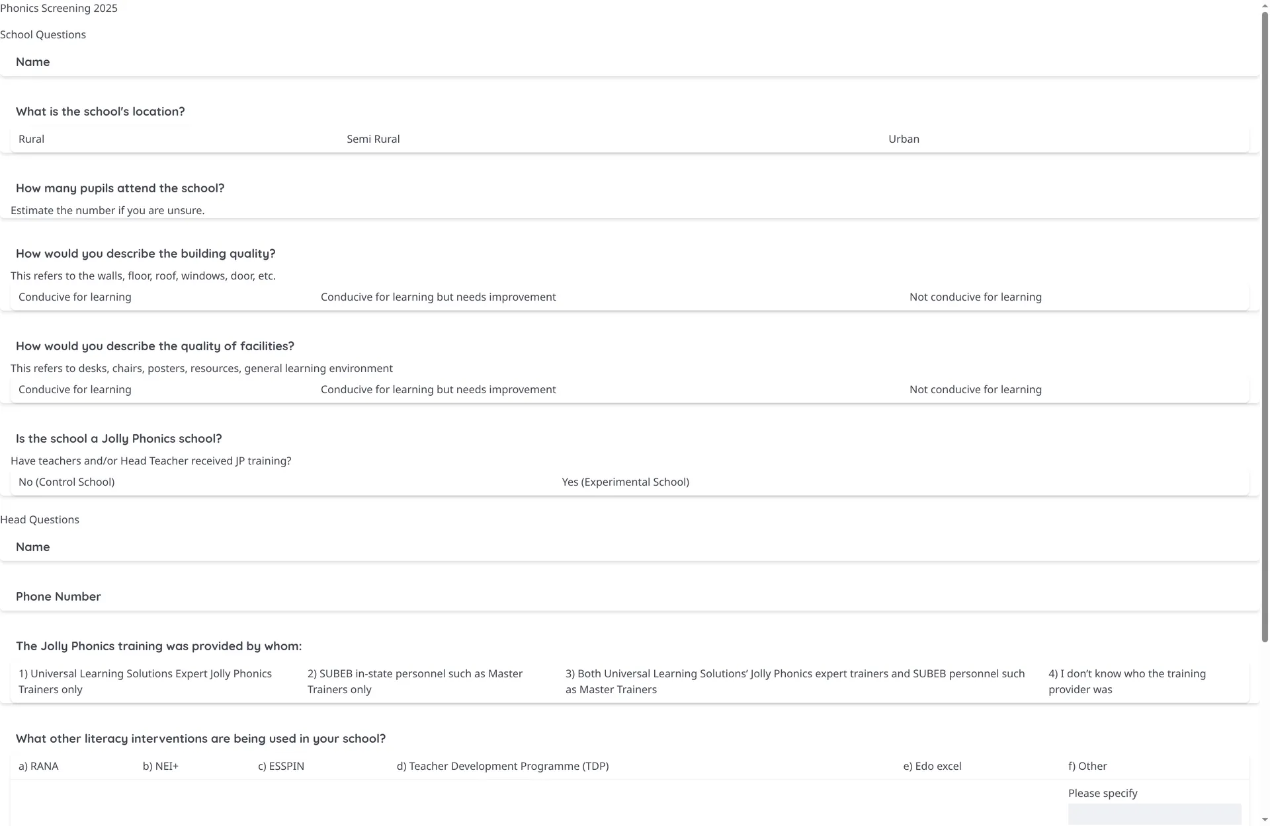Image resolution: width=1270 pixels, height=826 pixels.
Task: Select Universal Learning Solutions Expert Trainers only
Action: [x=145, y=681]
